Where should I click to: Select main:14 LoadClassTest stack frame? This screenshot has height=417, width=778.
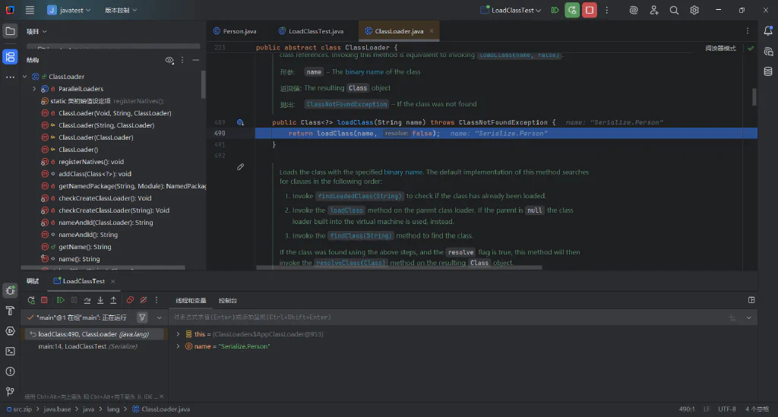point(88,346)
